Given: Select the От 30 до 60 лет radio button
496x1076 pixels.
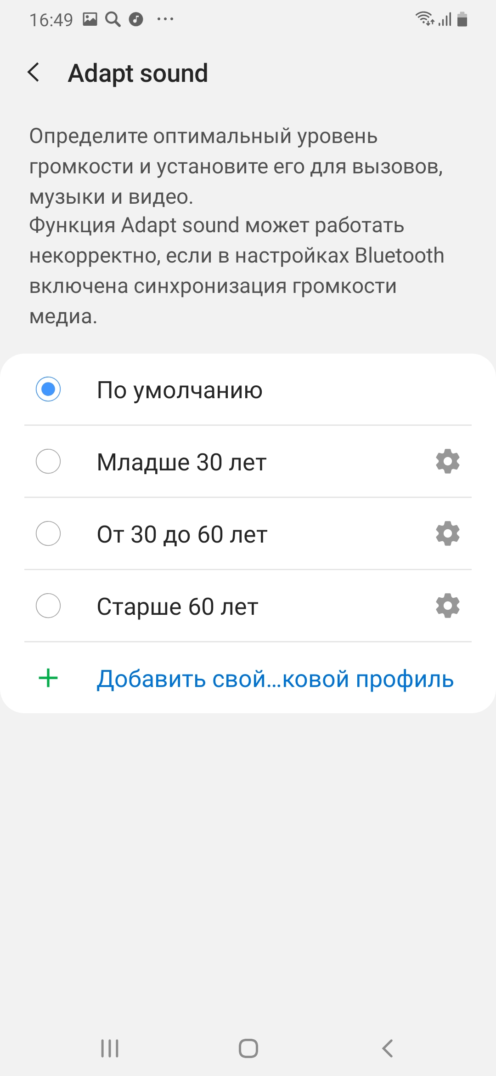Looking at the screenshot, I should (48, 533).
